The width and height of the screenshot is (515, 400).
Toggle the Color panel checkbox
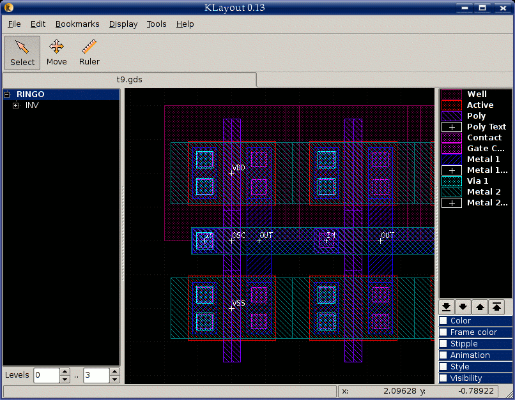[443, 321]
